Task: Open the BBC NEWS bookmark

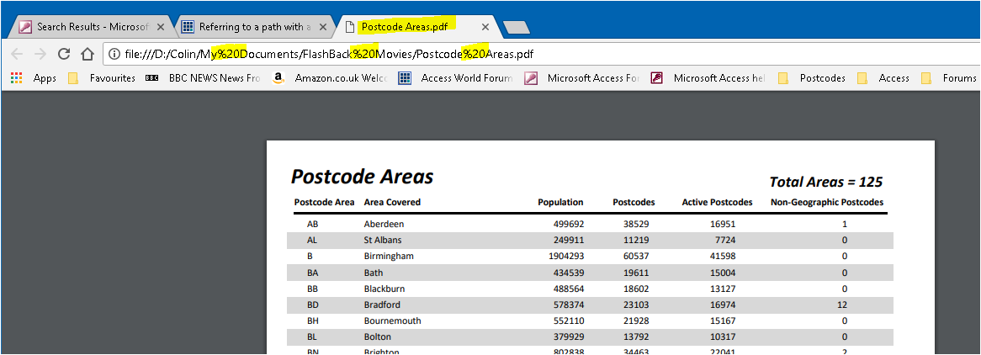Action: click(202, 78)
